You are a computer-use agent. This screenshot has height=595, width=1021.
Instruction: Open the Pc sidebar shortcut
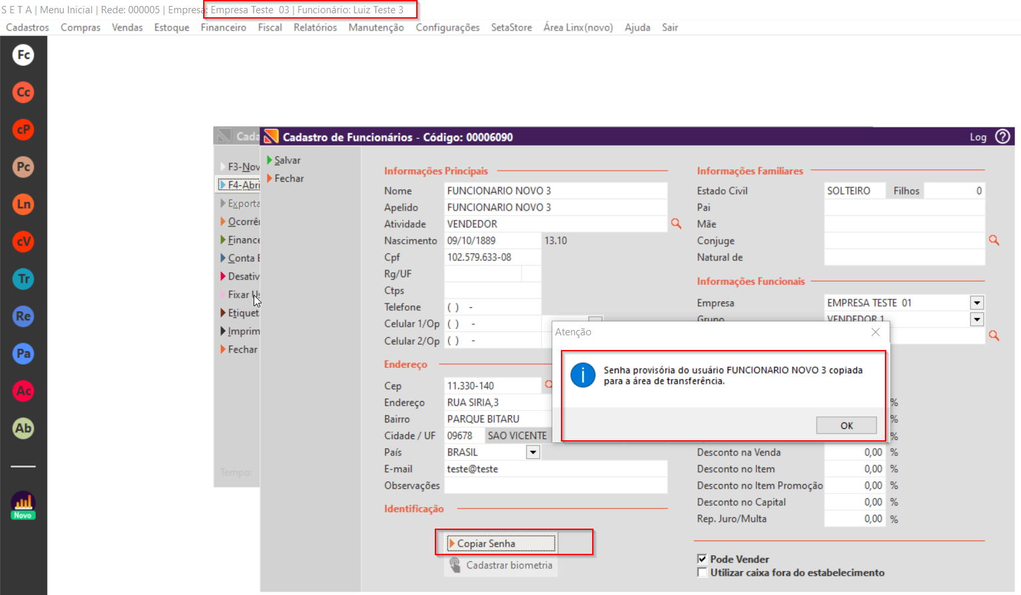tap(23, 167)
